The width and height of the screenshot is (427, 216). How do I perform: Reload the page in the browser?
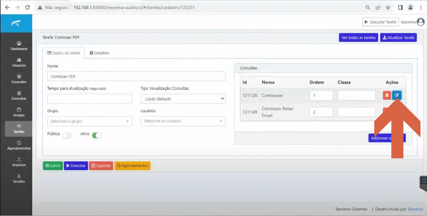point(28,8)
